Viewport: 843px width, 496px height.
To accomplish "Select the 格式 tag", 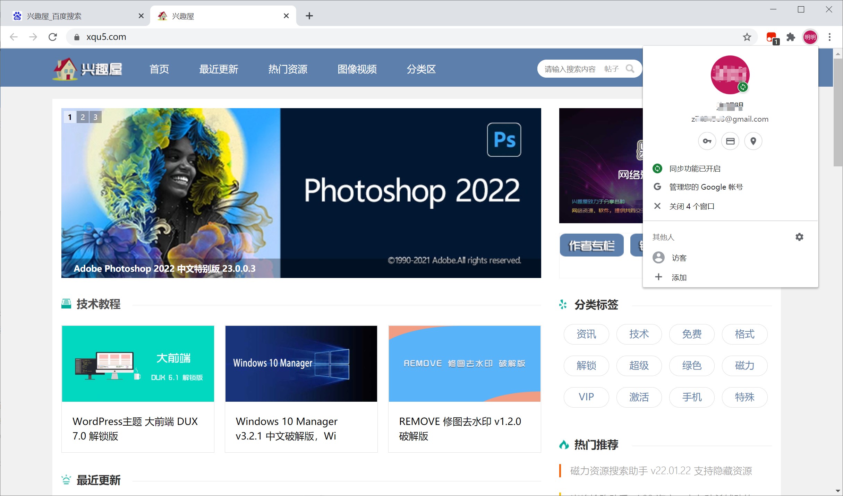I will coord(744,334).
